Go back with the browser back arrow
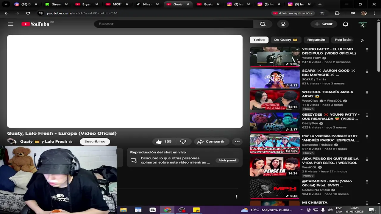 [x=7, y=13]
